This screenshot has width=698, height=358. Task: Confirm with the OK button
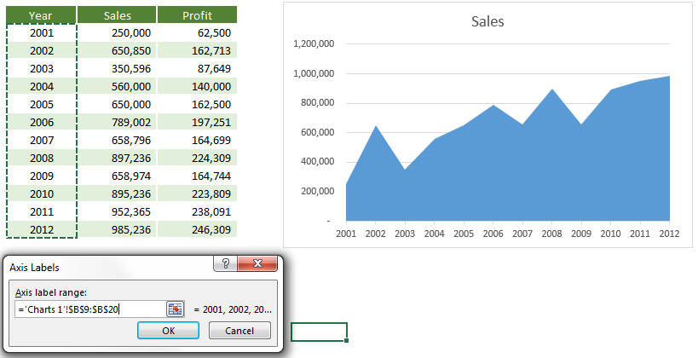tap(168, 331)
